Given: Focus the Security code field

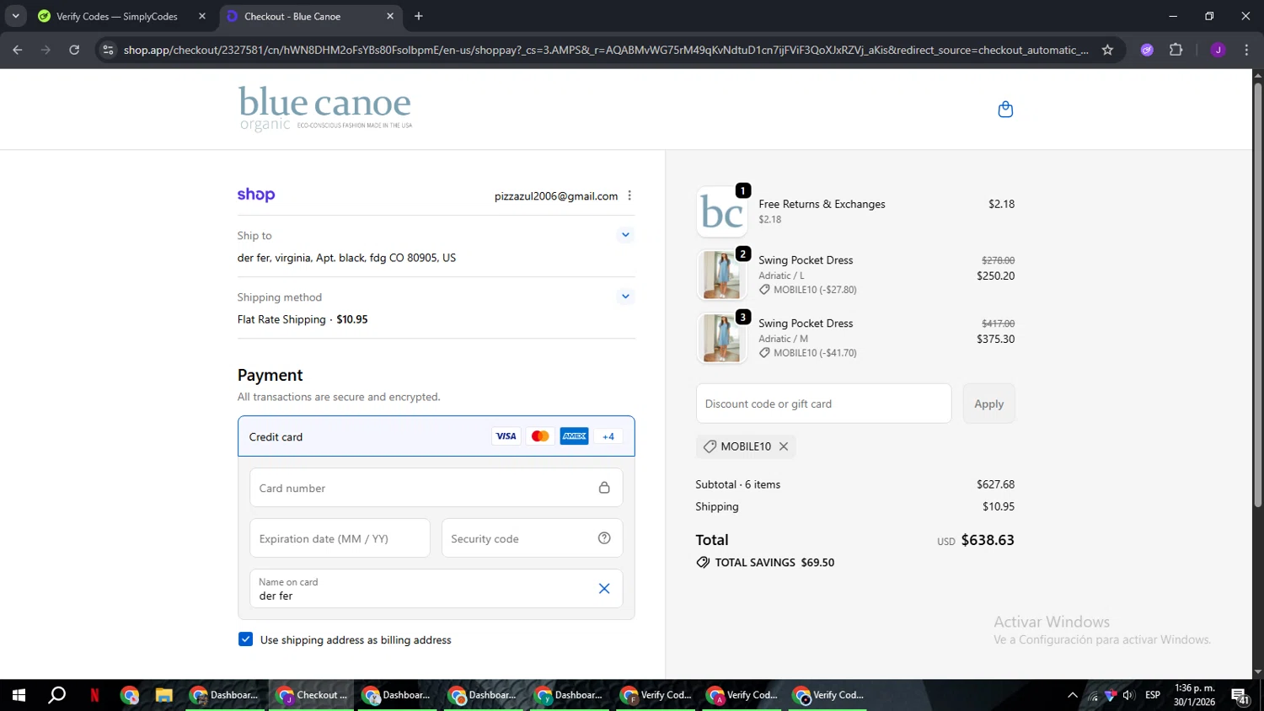Looking at the screenshot, I should [x=532, y=538].
